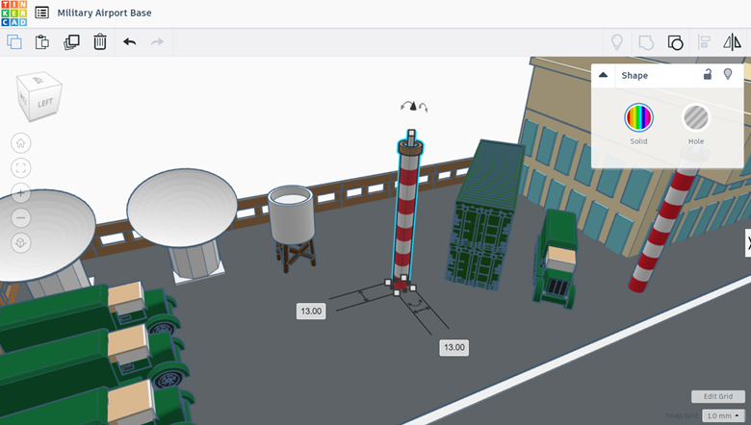
Task: Zoom in with plus button
Action: point(20,193)
